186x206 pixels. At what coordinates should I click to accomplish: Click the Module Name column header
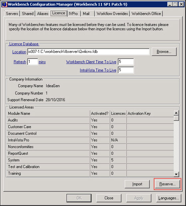pyautogui.click(x=48, y=113)
